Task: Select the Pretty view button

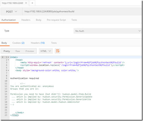Action: coord(7,51)
